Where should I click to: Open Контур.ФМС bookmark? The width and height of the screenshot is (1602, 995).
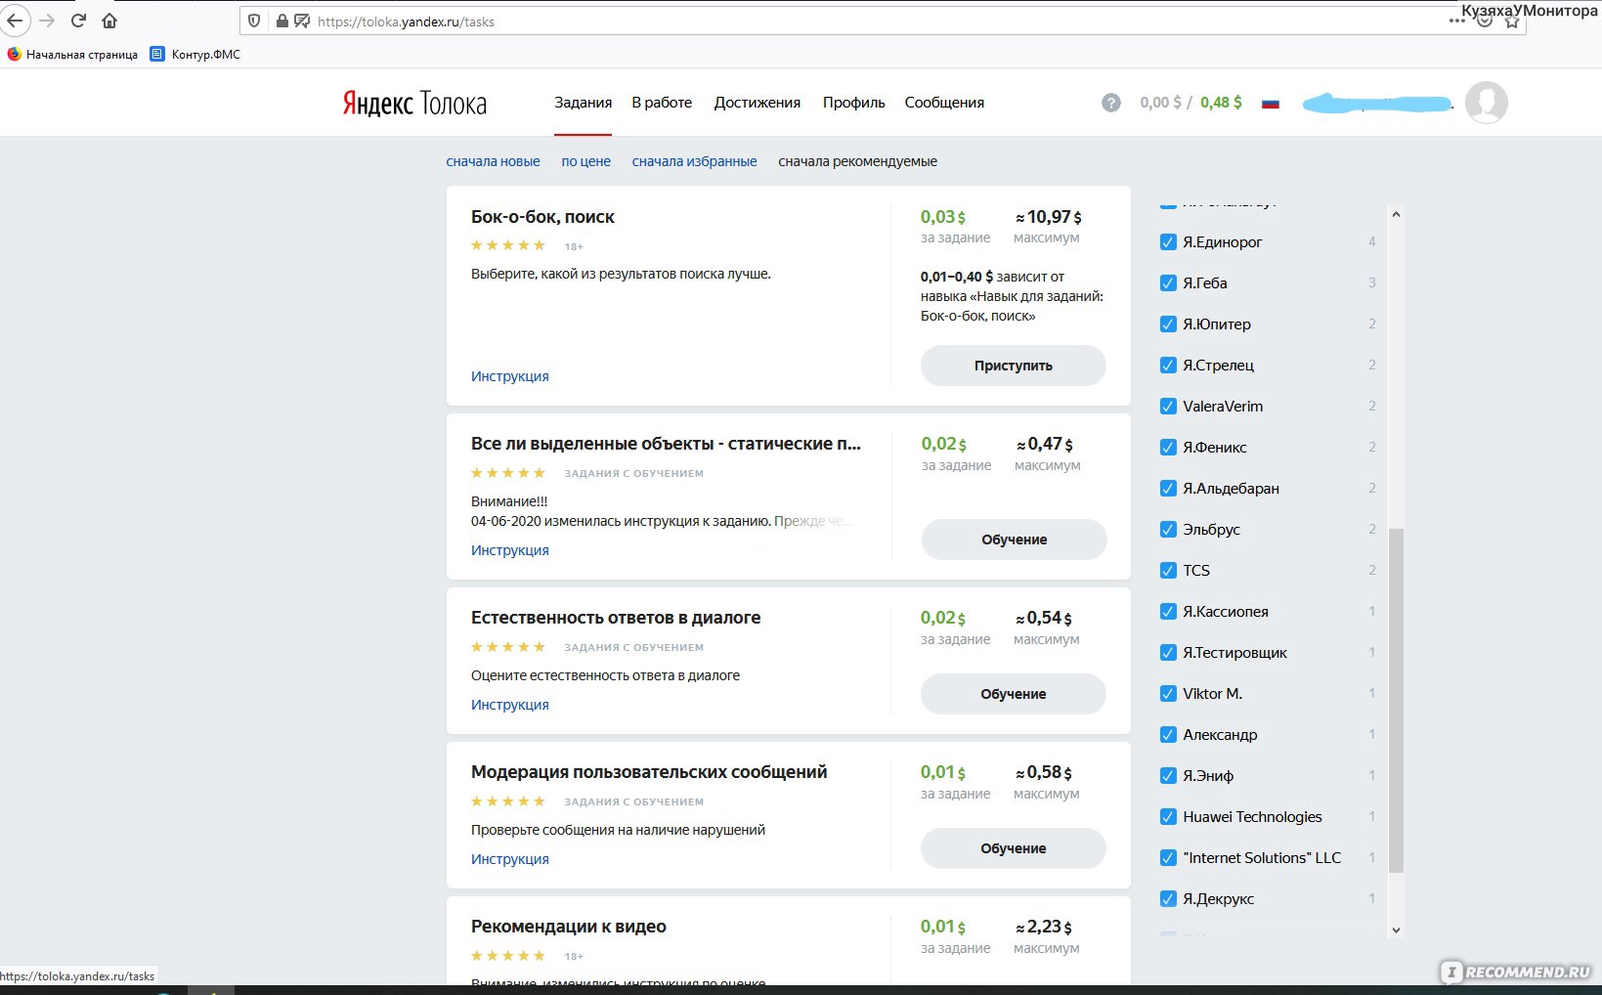tap(195, 55)
